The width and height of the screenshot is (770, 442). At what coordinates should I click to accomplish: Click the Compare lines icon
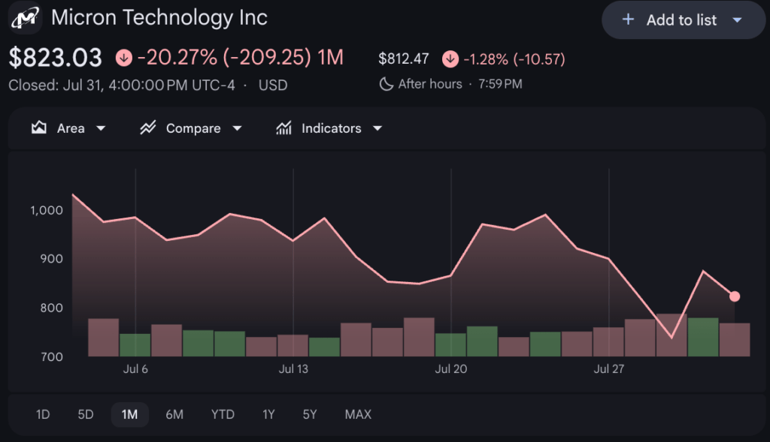[148, 128]
